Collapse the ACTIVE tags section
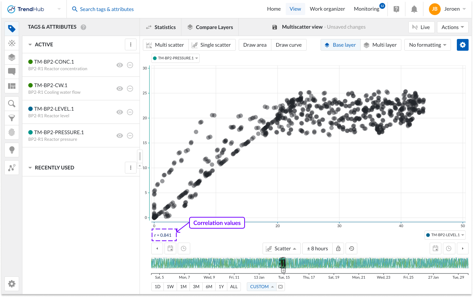The height and width of the screenshot is (297, 473). coord(30,44)
